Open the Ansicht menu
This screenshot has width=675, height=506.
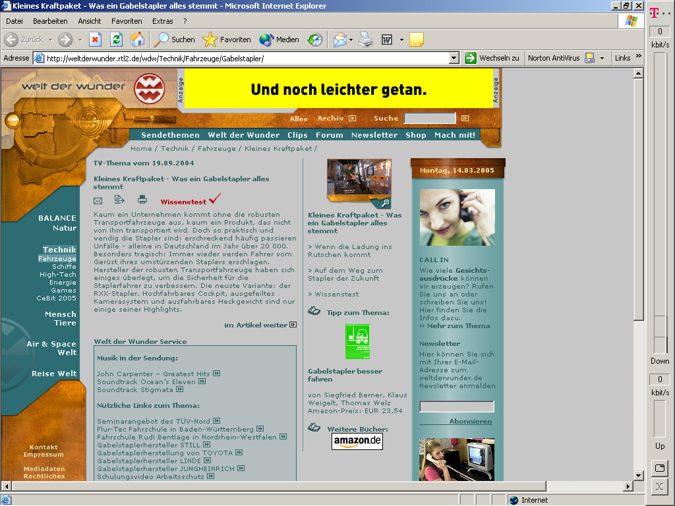(90, 21)
